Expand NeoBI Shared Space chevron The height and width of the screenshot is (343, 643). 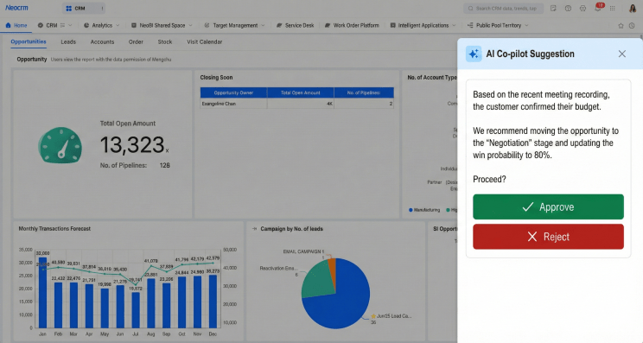point(190,25)
